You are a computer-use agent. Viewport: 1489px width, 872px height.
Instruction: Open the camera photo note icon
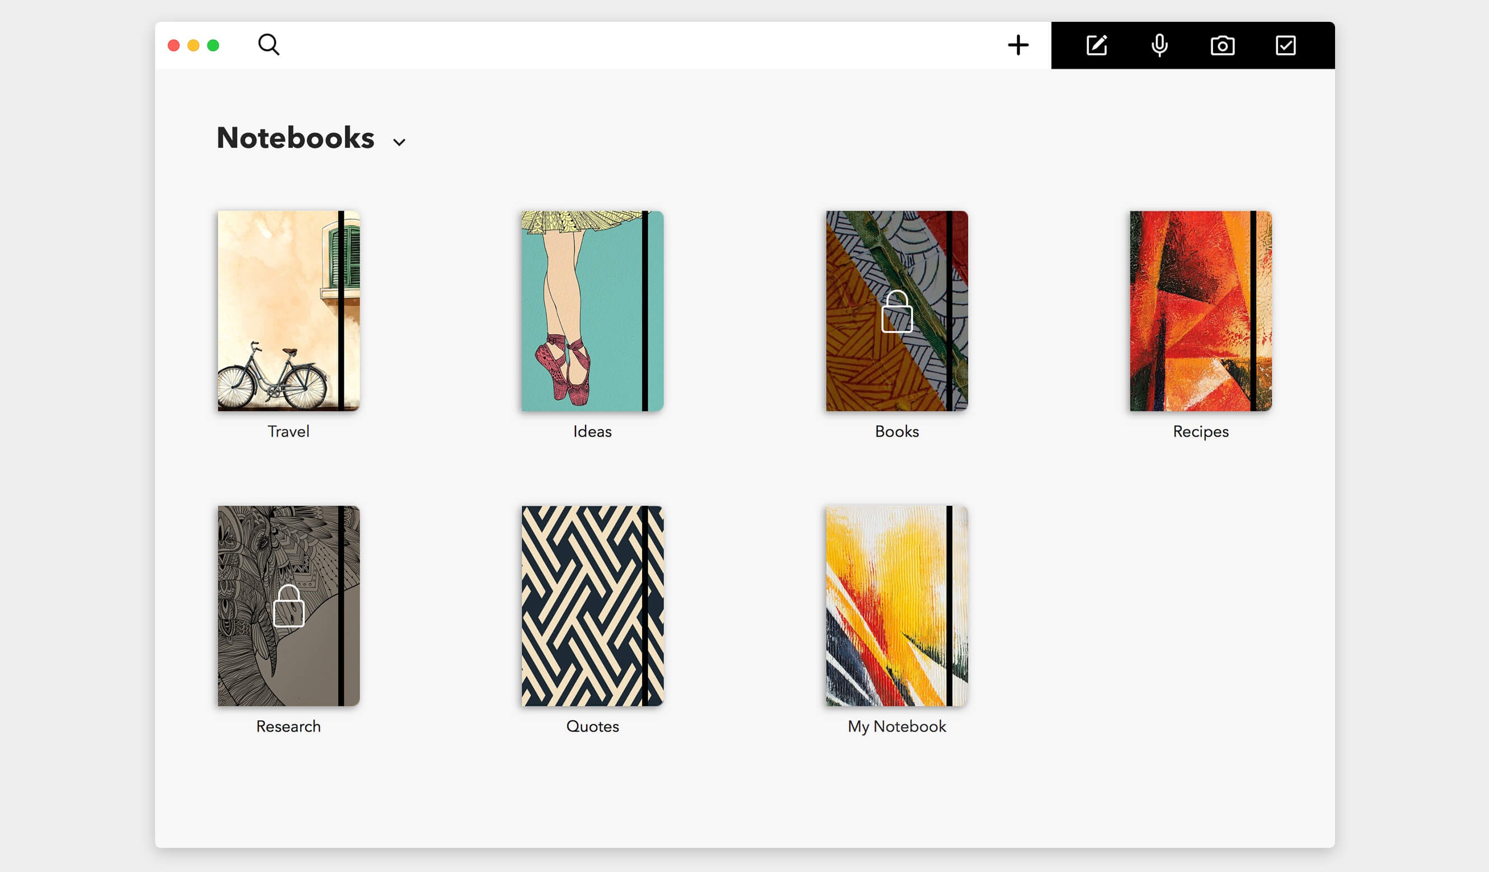pyautogui.click(x=1223, y=45)
